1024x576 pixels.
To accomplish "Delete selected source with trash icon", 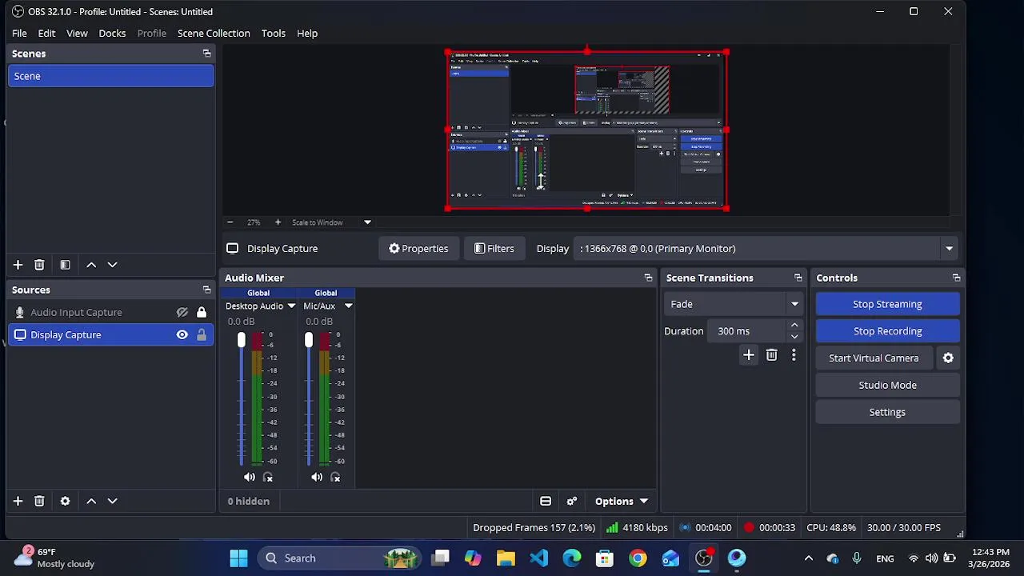I will tap(39, 501).
